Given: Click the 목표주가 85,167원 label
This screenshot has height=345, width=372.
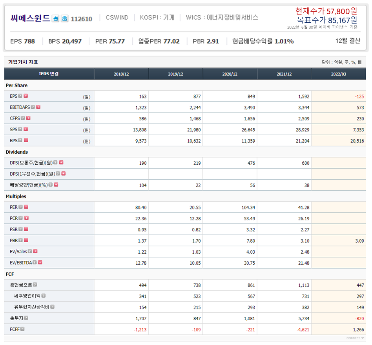Looking at the screenshot, I should [327, 20].
